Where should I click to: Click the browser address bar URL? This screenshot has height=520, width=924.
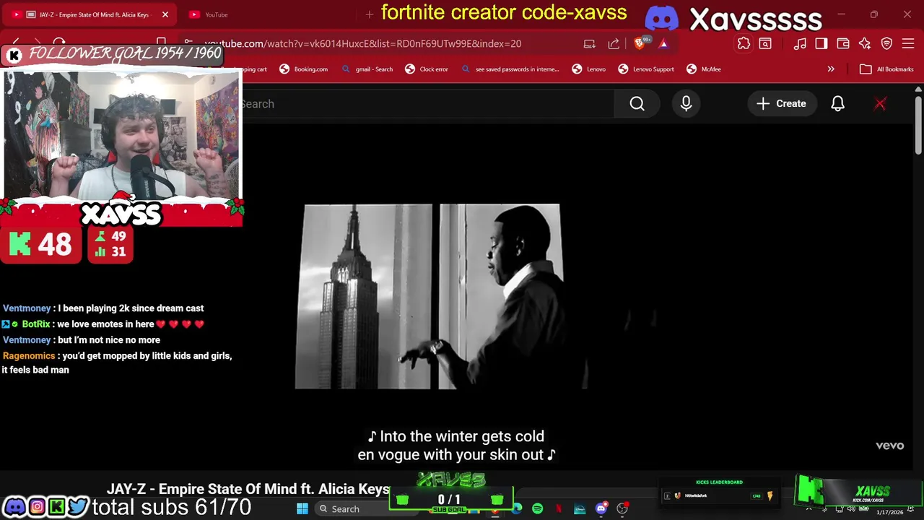tap(362, 43)
